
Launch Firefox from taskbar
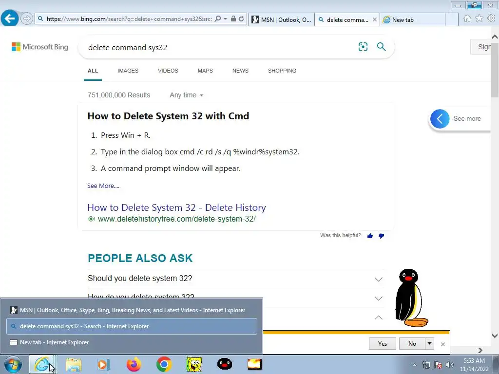click(134, 364)
